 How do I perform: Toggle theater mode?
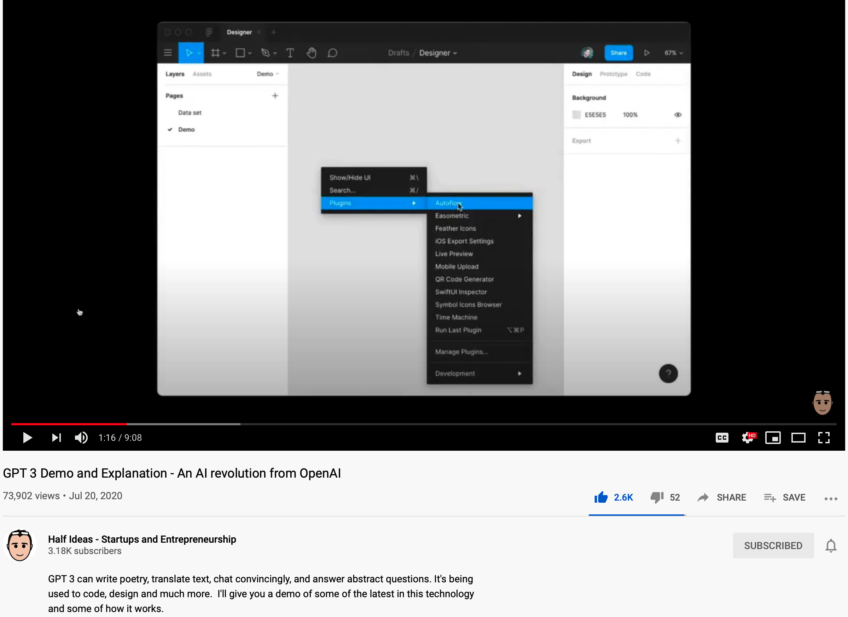click(x=798, y=437)
